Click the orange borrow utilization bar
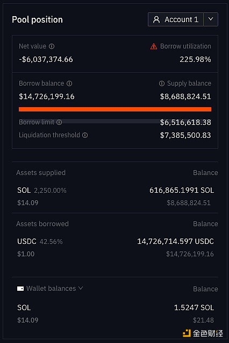229x343 pixels. click(115, 109)
